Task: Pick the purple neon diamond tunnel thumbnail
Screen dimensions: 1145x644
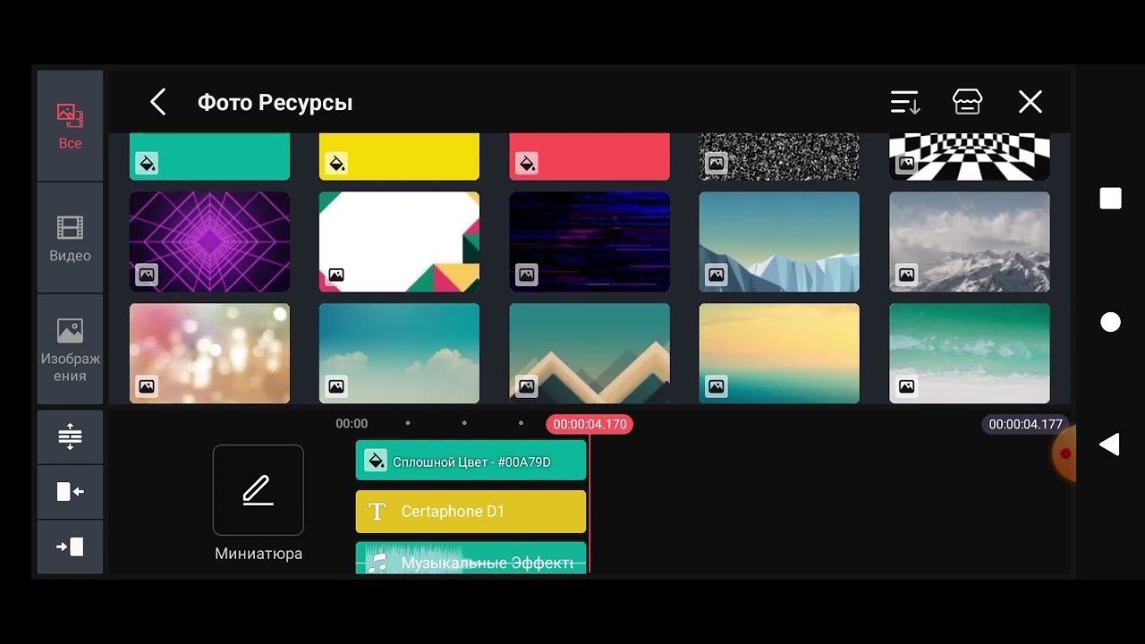Action: [x=209, y=241]
